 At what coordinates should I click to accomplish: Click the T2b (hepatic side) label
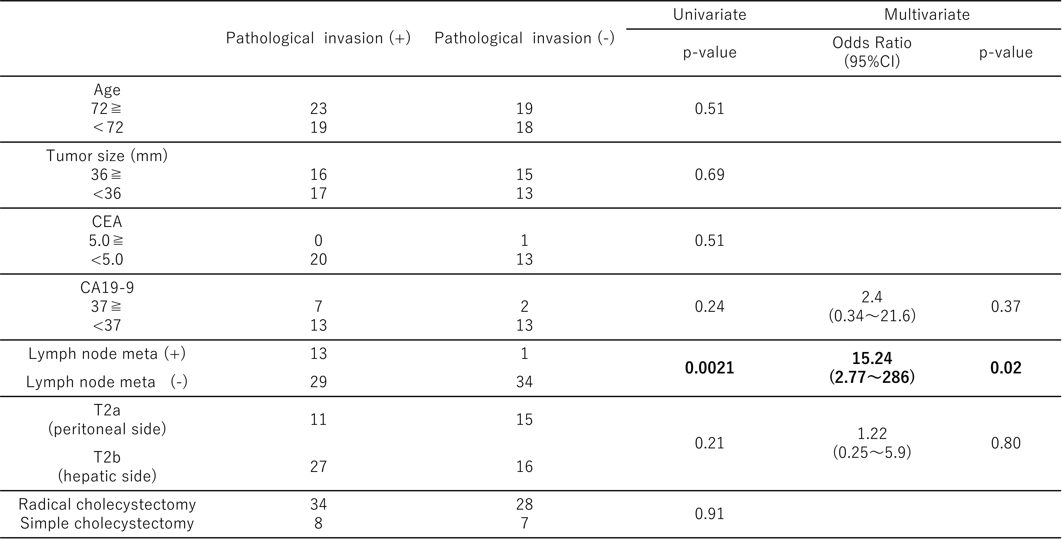107,466
